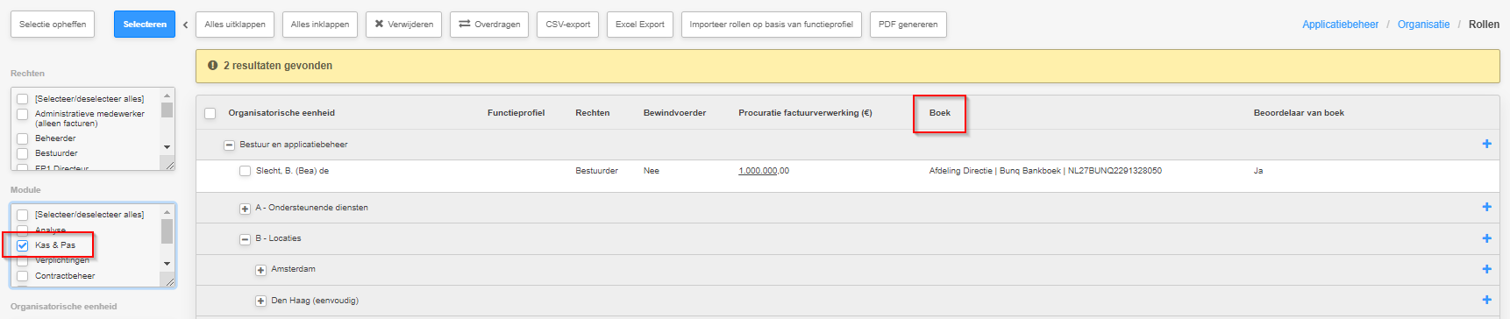Collapse the Bestuur en applicatiebeheer node
The width and height of the screenshot is (1510, 319).
click(x=230, y=145)
